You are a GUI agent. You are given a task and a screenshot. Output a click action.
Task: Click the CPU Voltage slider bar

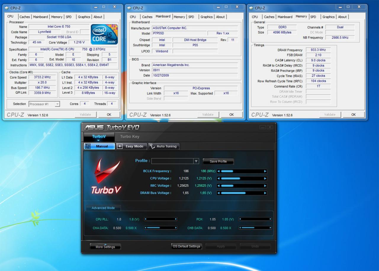(x=242, y=178)
